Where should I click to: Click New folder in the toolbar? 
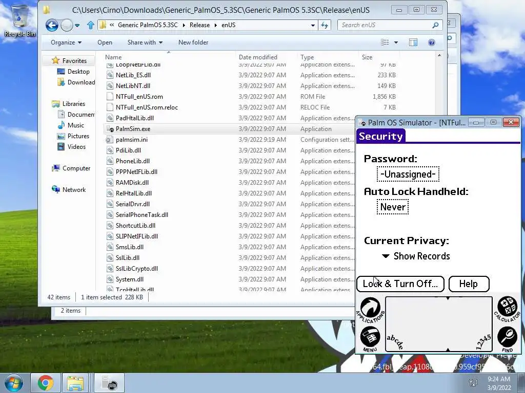click(193, 42)
